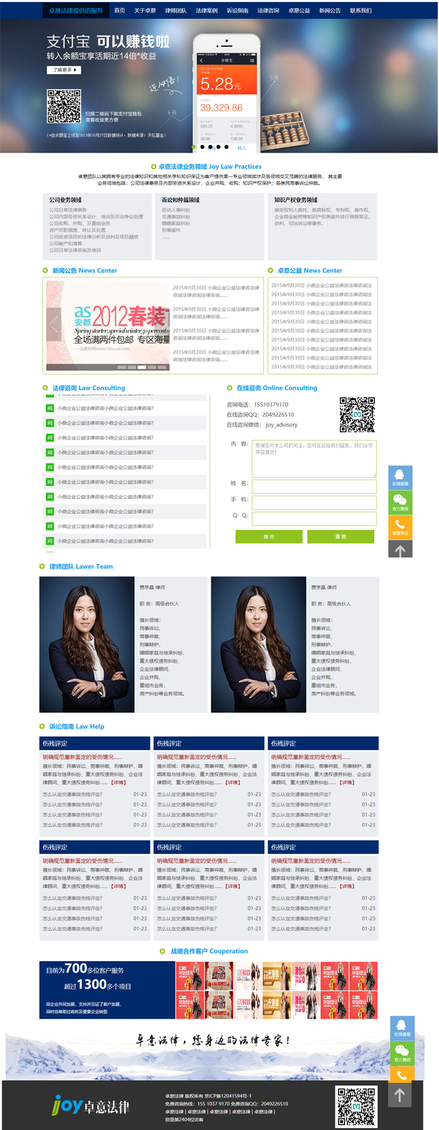
Task: Go to previous slide in News Center carousel
Action: point(54,325)
